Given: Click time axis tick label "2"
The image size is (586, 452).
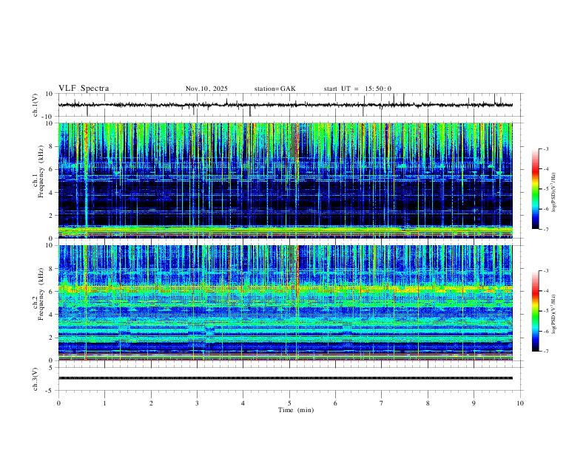Looking at the screenshot, I should (151, 403).
